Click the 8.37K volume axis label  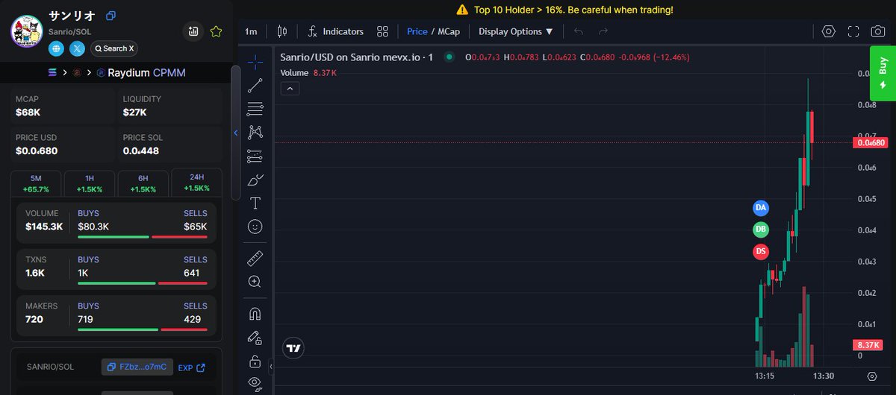point(868,345)
